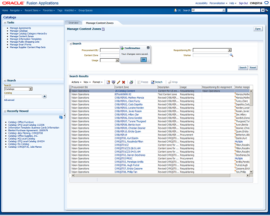Click the table vertical scroll down arrow
Viewport: 270px width, 216px height.
(251, 172)
